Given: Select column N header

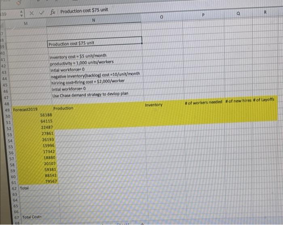Looking at the screenshot, I should pos(93,20).
